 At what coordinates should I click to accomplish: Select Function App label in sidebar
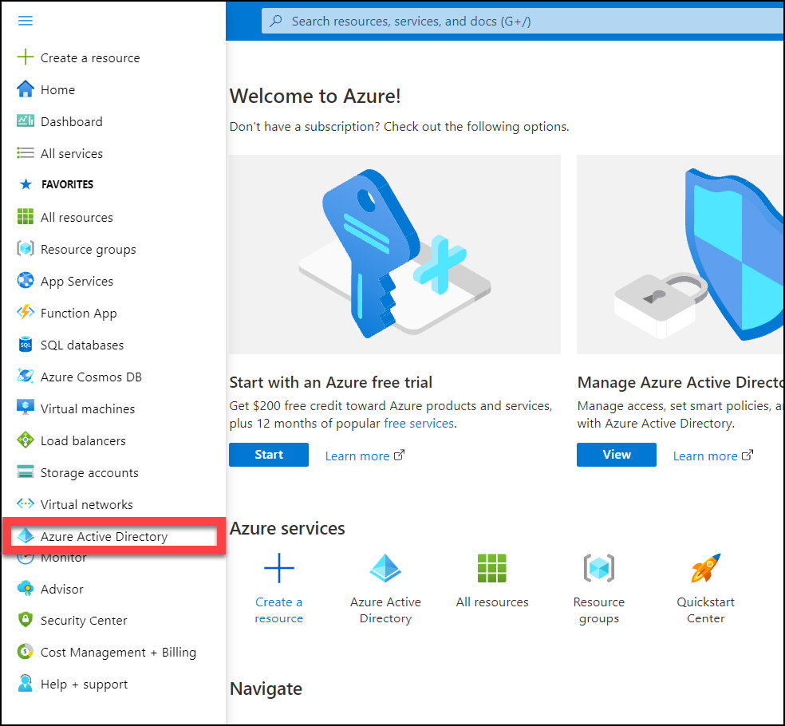(79, 314)
